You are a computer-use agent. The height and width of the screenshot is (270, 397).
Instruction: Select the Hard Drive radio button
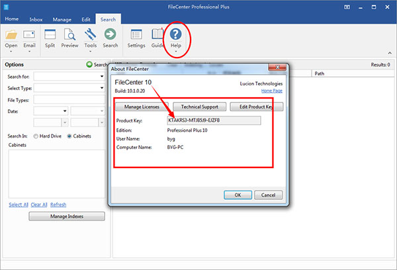[x=36, y=136]
